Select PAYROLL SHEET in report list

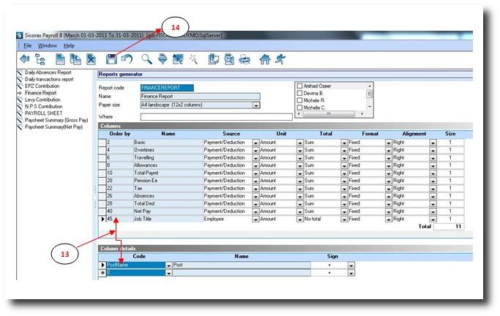(44, 113)
